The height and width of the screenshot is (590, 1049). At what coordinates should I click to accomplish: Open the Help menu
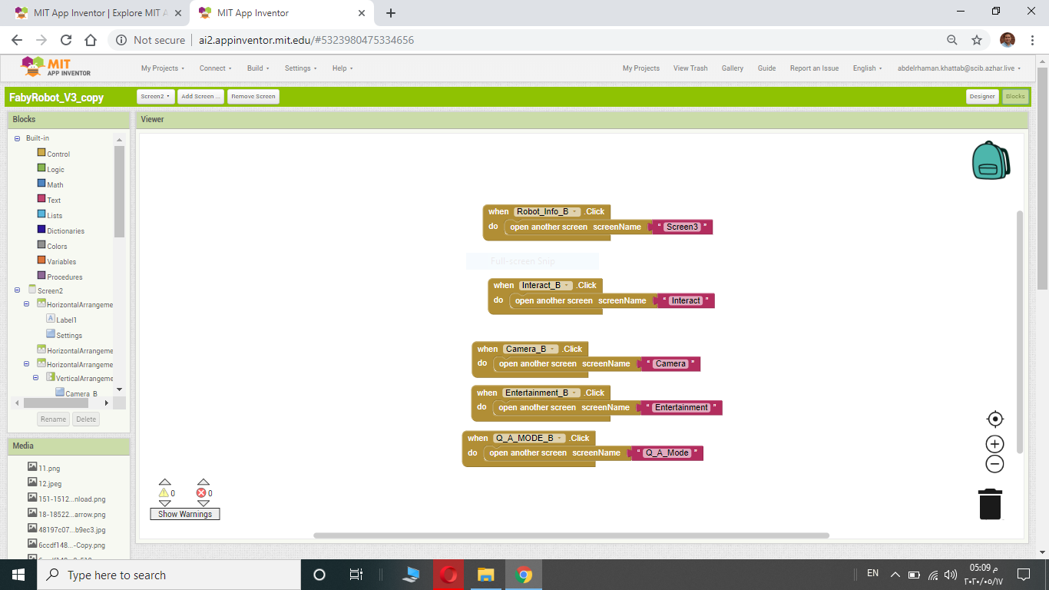click(x=342, y=68)
